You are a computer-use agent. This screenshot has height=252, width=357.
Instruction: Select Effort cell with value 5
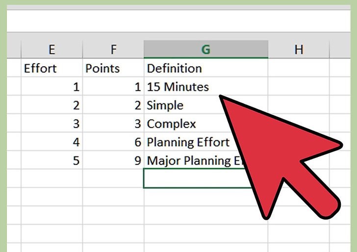tap(51, 160)
